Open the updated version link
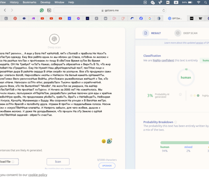This screenshot has height=181, width=209. [x=200, y=43]
